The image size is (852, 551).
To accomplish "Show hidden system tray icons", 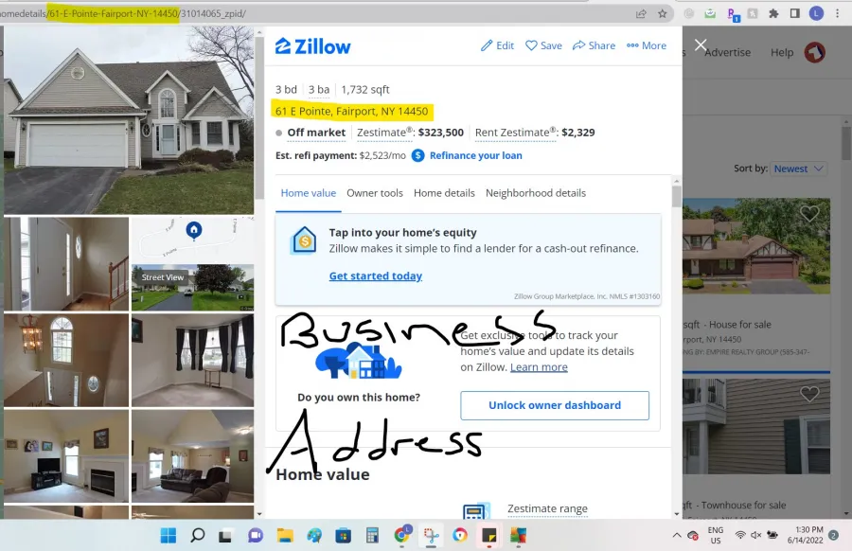I will pos(677,535).
